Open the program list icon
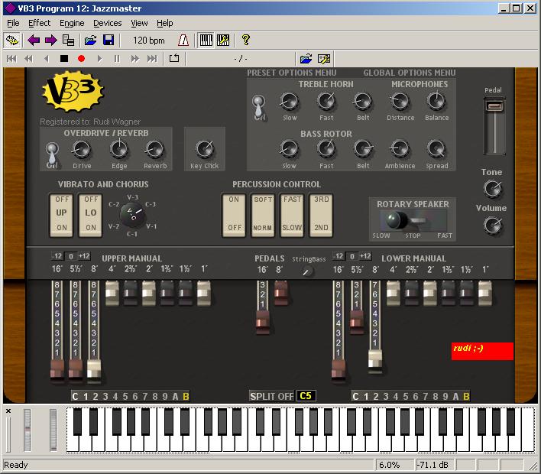 pos(68,41)
